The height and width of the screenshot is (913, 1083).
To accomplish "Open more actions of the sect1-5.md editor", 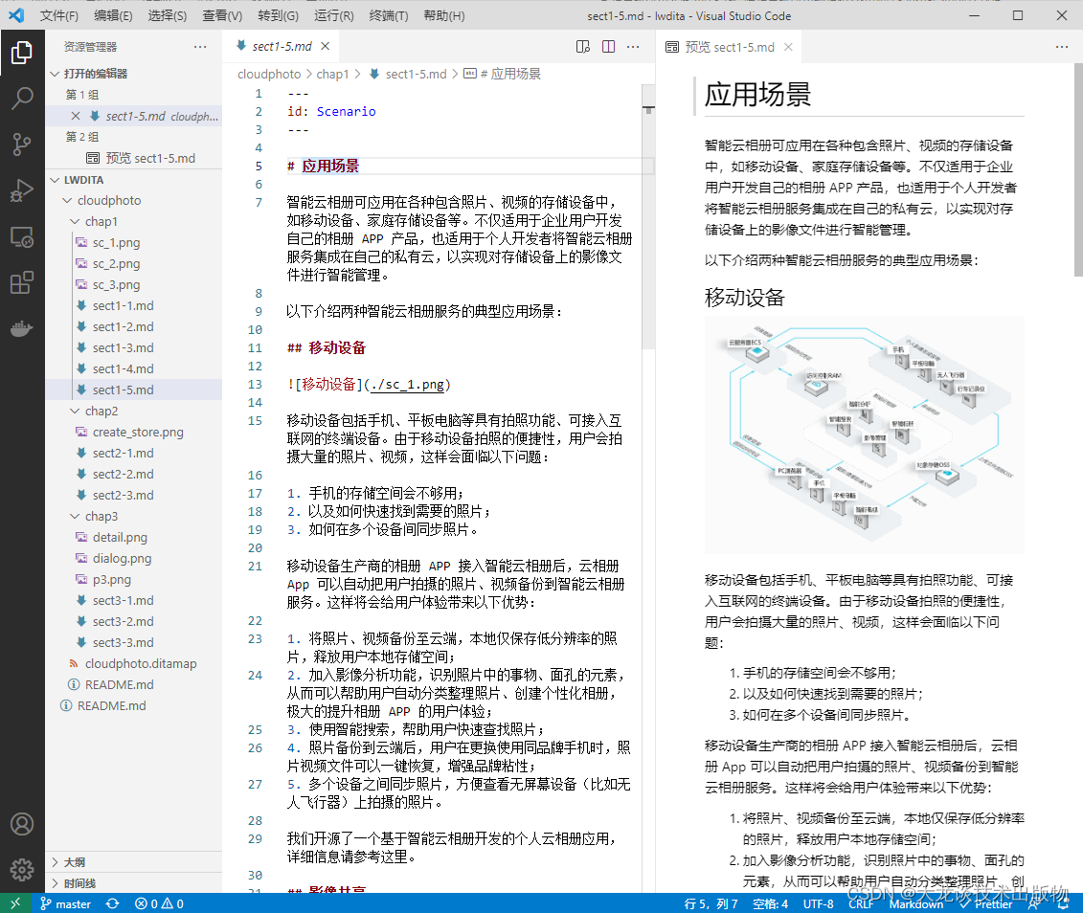I will pyautogui.click(x=633, y=46).
